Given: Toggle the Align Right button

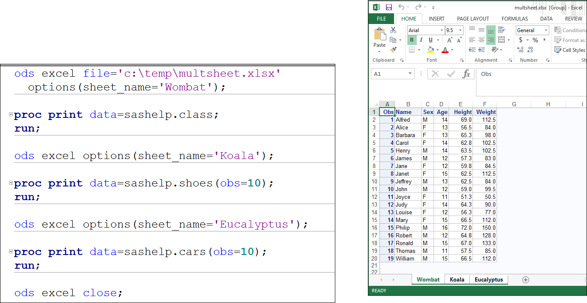Looking at the screenshot, I should pyautogui.click(x=491, y=40).
